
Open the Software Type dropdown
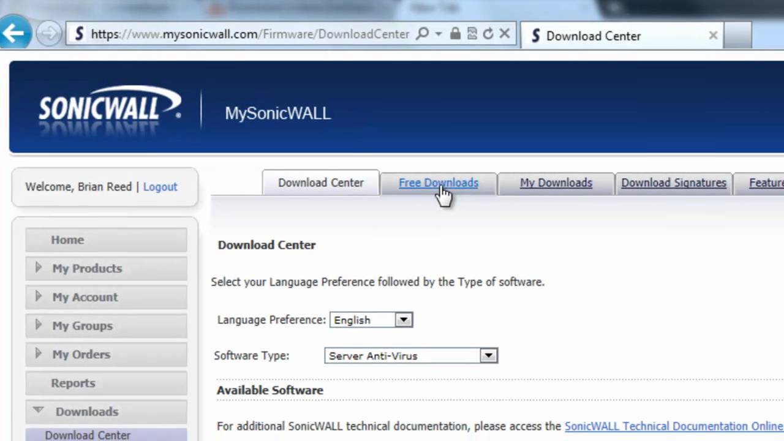488,355
